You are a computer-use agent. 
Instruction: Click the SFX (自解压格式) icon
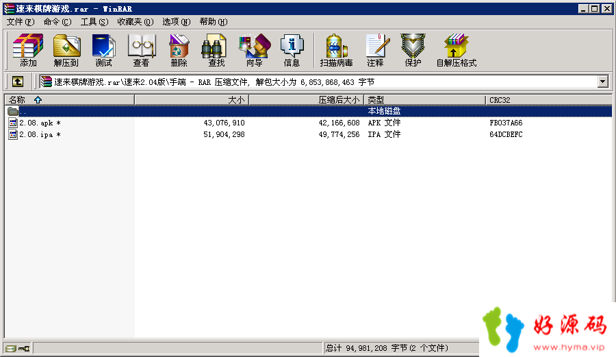(x=456, y=50)
